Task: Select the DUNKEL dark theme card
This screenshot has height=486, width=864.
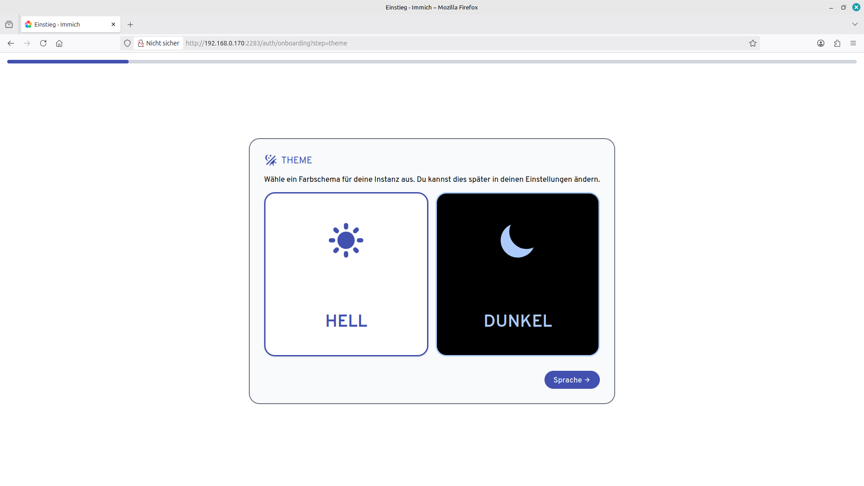Action: tap(517, 274)
